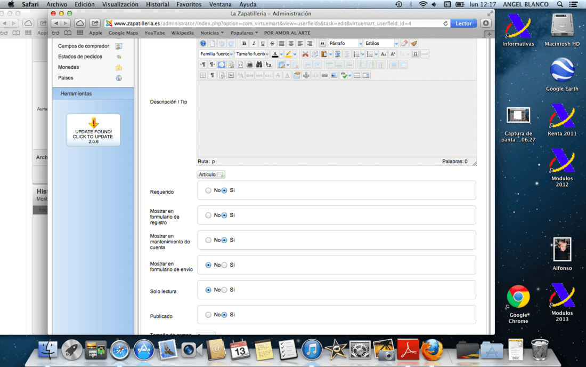
Task: Expand the spellcheck language arrow
Action: [x=350, y=76]
